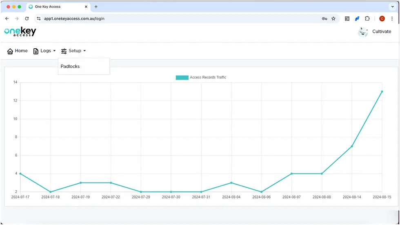Click the y-axis value 10

coord(16,119)
